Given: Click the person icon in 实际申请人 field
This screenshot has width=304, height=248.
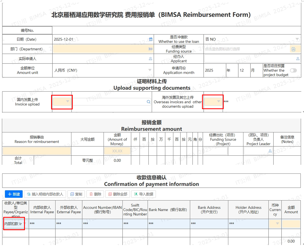Looking at the screenshot, I should [x=151, y=59].
